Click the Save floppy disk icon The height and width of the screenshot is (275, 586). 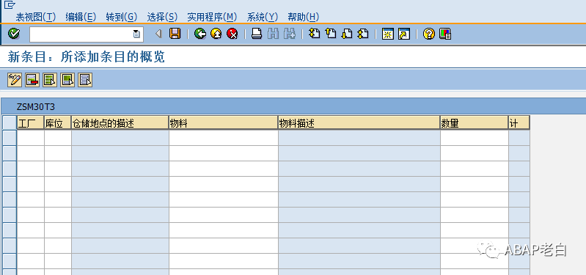(x=175, y=34)
